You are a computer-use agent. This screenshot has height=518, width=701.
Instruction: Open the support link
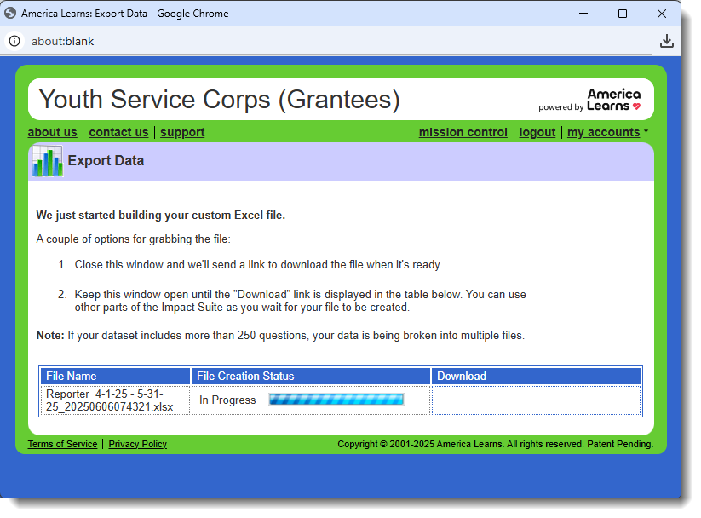pyautogui.click(x=182, y=132)
